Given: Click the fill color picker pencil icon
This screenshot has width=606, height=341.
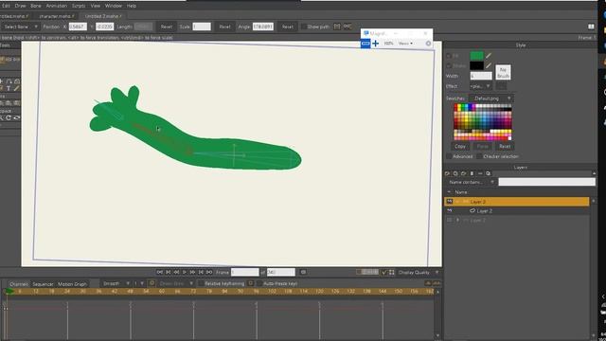Looking at the screenshot, I should coord(489,56).
